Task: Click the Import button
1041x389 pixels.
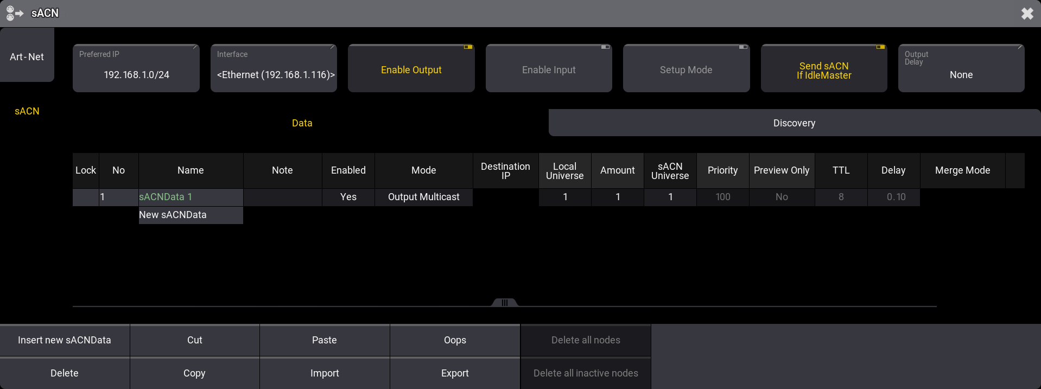Action: pyautogui.click(x=325, y=373)
